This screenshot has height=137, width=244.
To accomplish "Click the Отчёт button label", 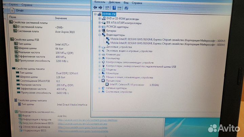I will (x=20, y=10).
